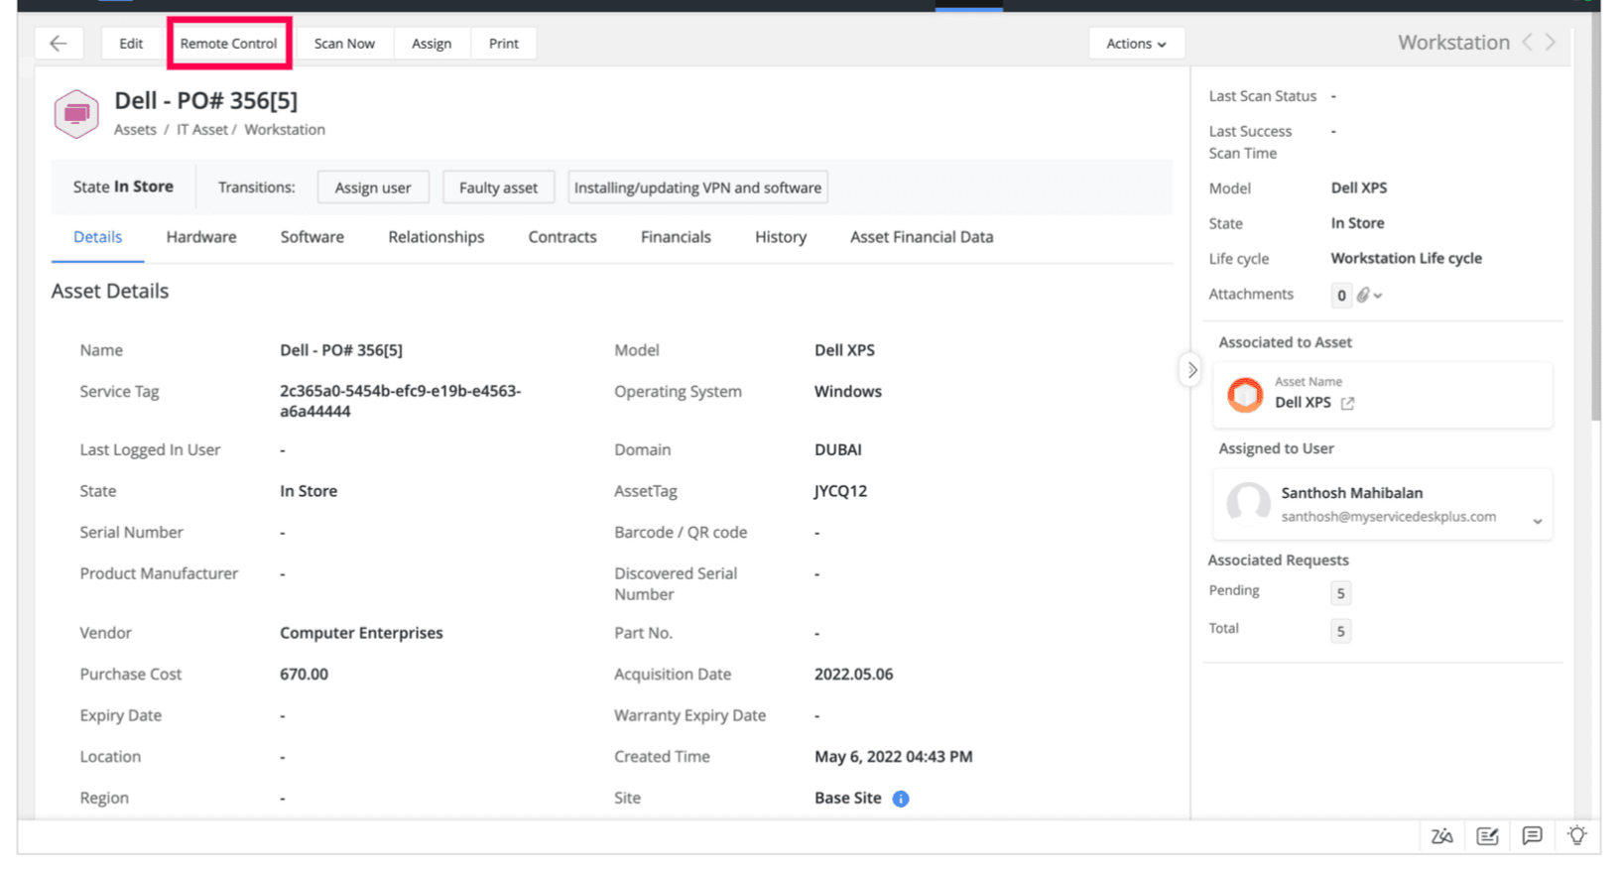Open the IT Asset breadcrumb link

pyautogui.click(x=202, y=130)
